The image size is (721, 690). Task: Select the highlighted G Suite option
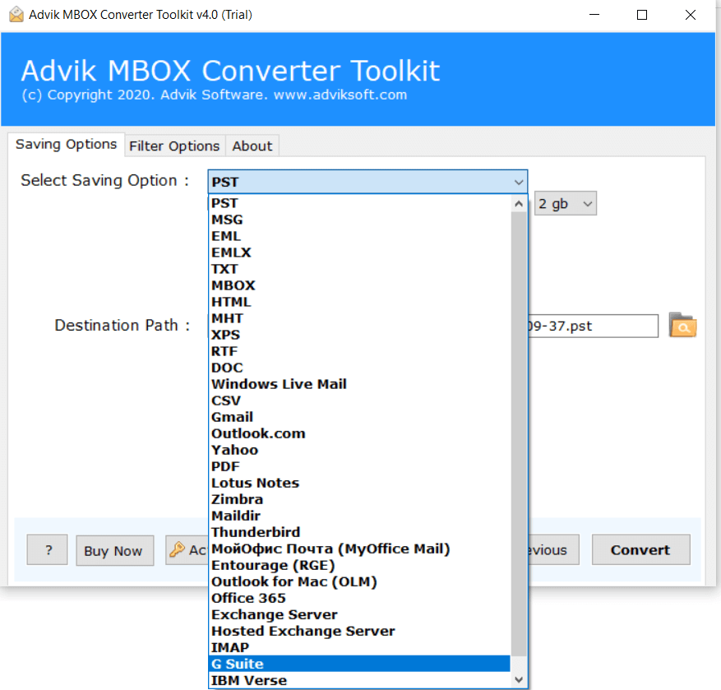click(359, 665)
